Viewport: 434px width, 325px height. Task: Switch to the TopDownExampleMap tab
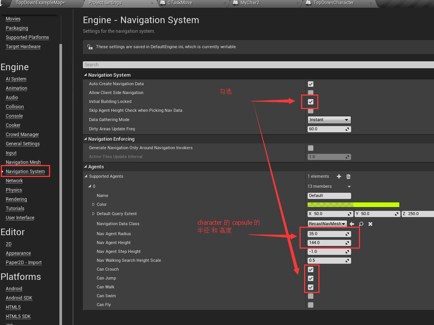(x=40, y=3)
